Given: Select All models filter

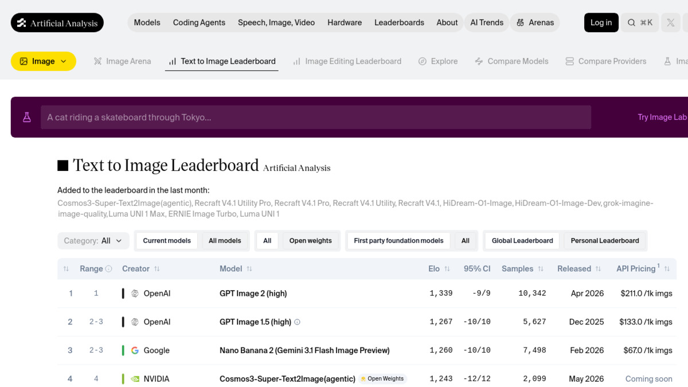Looking at the screenshot, I should (225, 241).
